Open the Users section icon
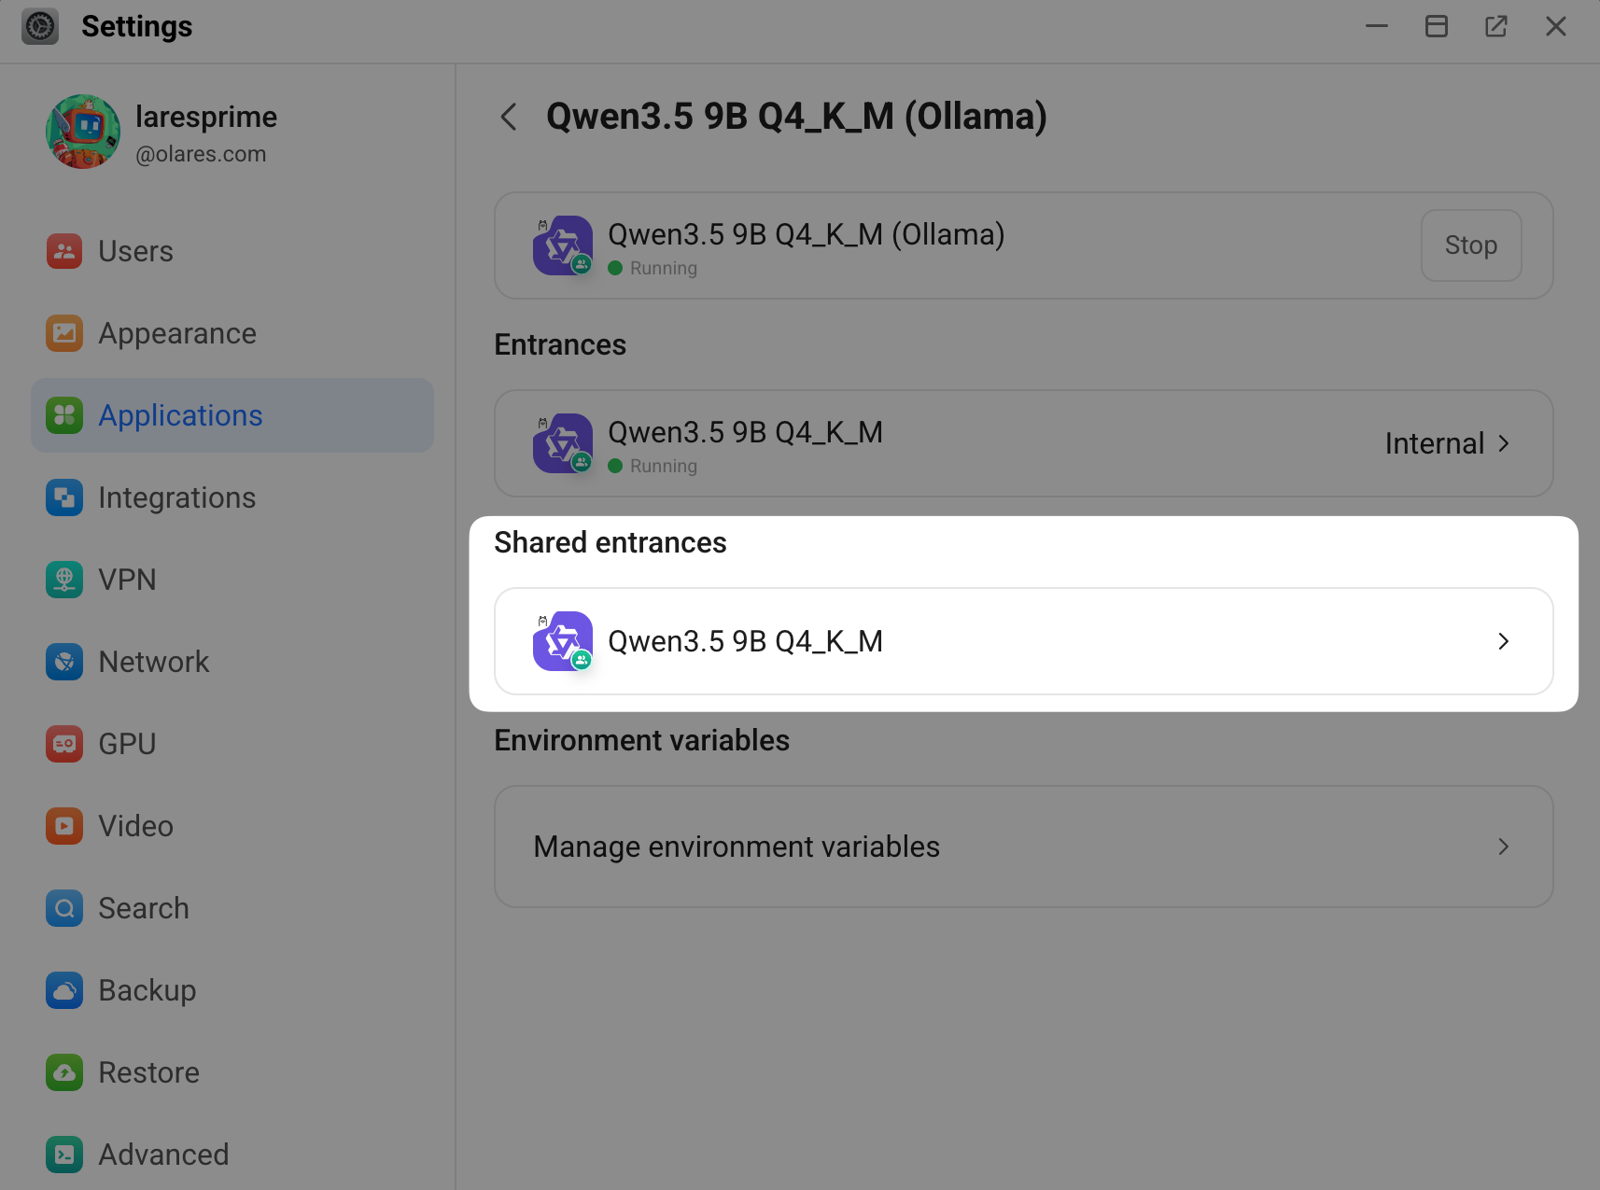Image resolution: width=1600 pixels, height=1190 pixels. (63, 251)
